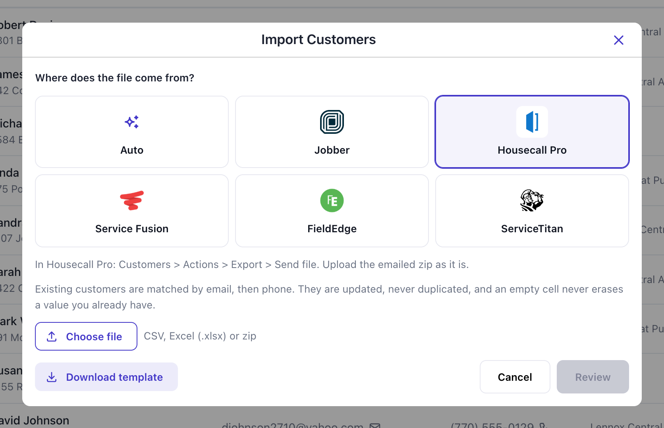Click the Import Customers title
The width and height of the screenshot is (664, 428).
tap(318, 40)
